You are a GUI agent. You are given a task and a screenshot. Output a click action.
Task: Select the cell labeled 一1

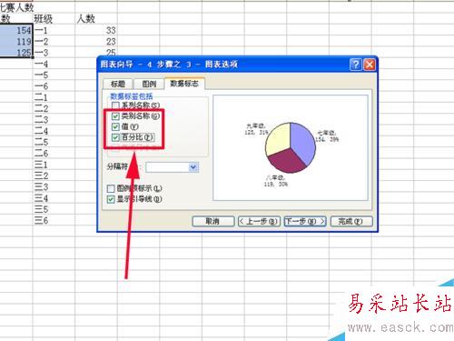54,30
